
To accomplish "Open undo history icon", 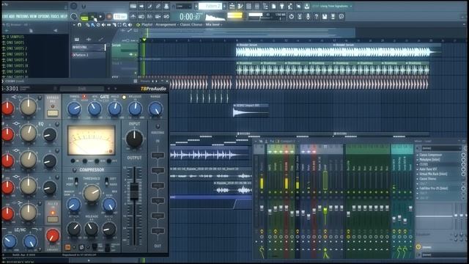I will click(292, 17).
